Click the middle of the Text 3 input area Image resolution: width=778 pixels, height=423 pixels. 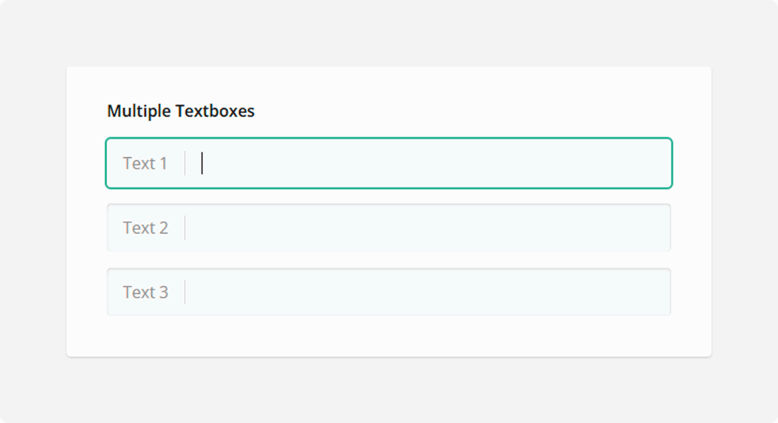427,292
